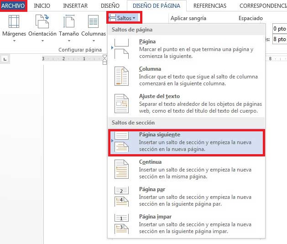
Task: Insert a Continua section break
Action: (186, 169)
